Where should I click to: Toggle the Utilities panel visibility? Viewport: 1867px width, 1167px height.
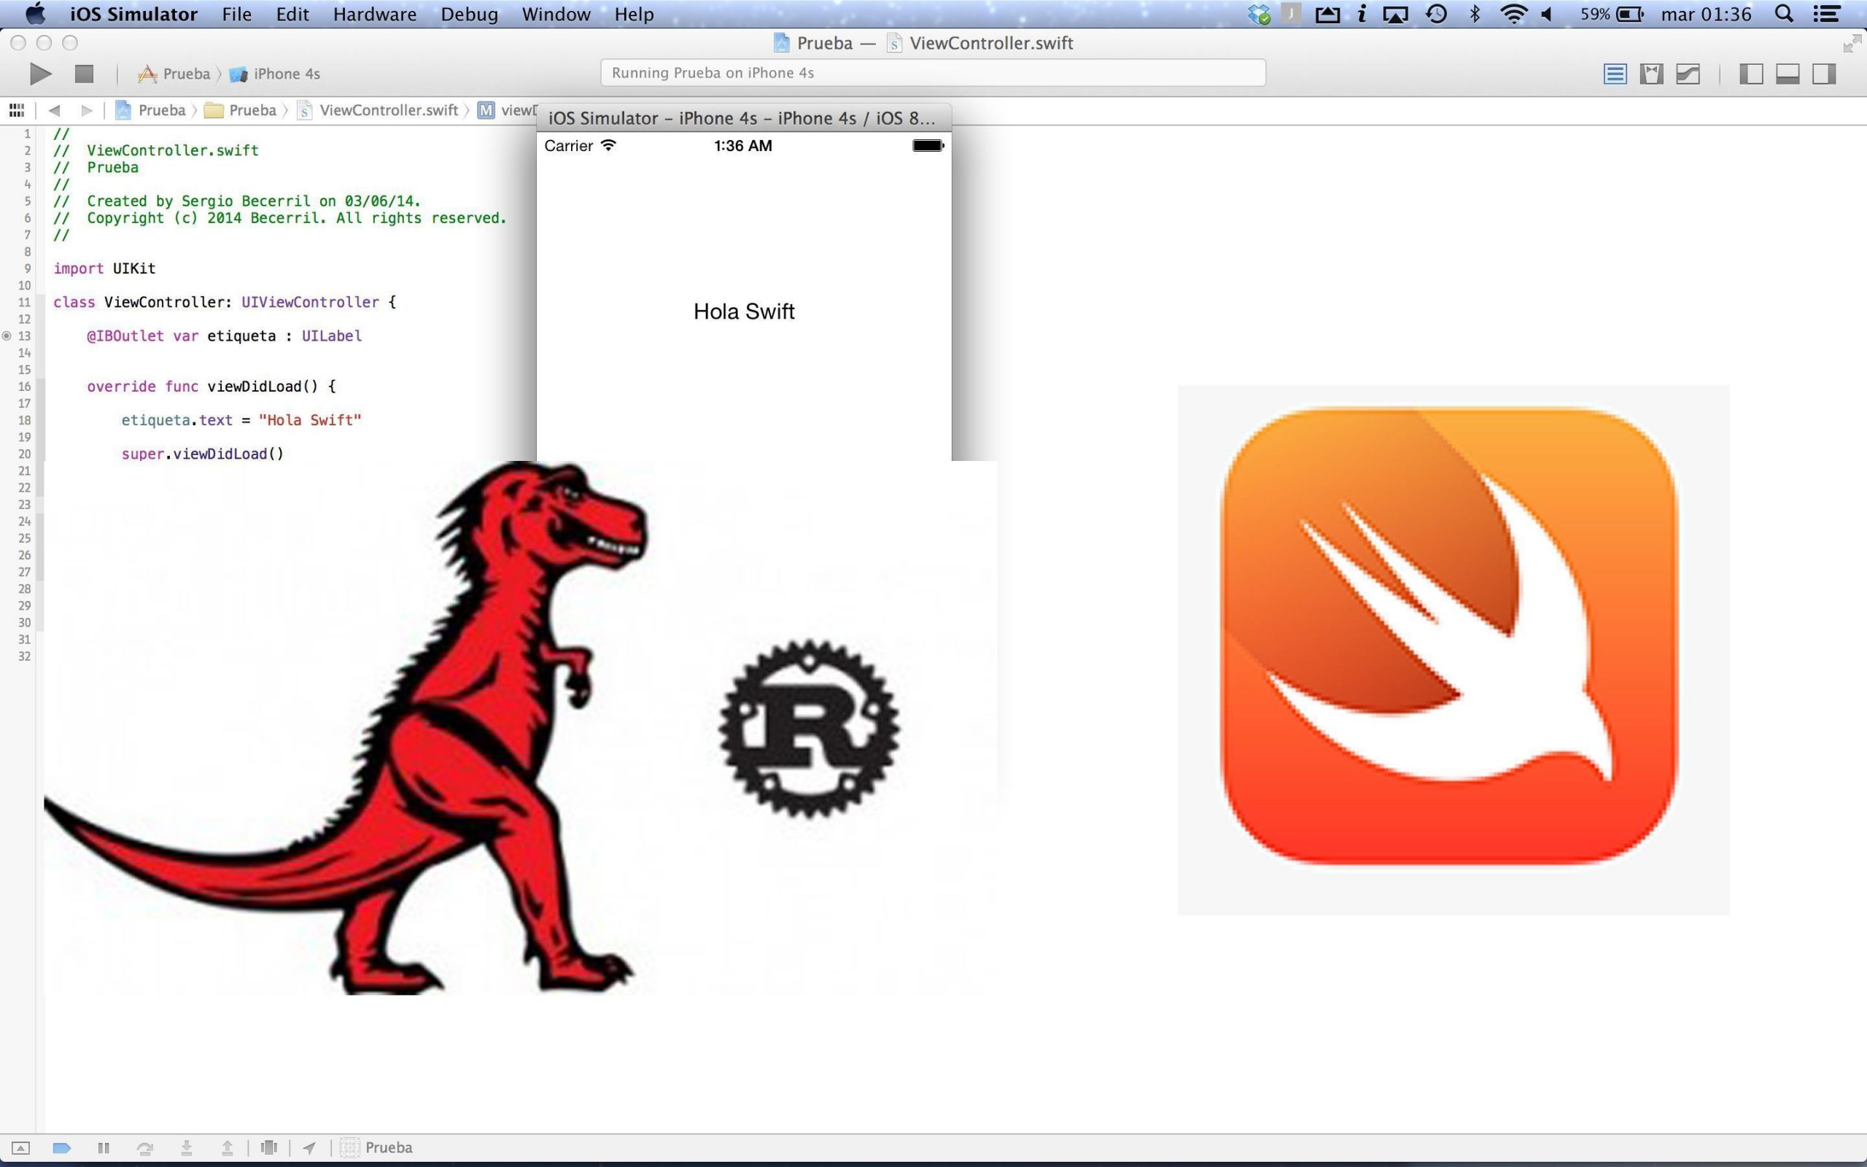[x=1824, y=74]
